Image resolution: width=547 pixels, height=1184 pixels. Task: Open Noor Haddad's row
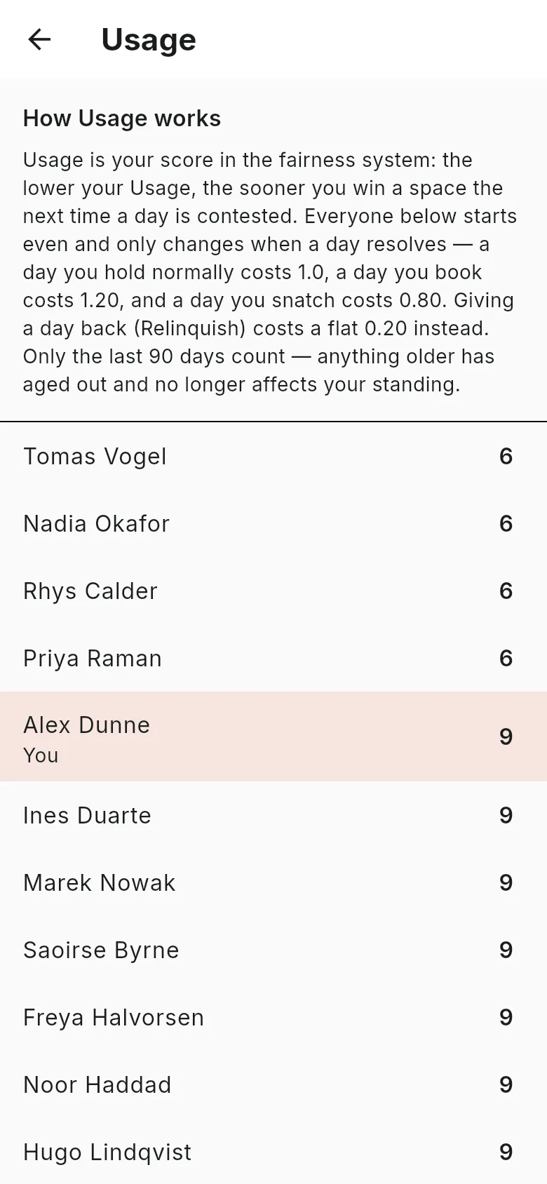click(273, 1085)
